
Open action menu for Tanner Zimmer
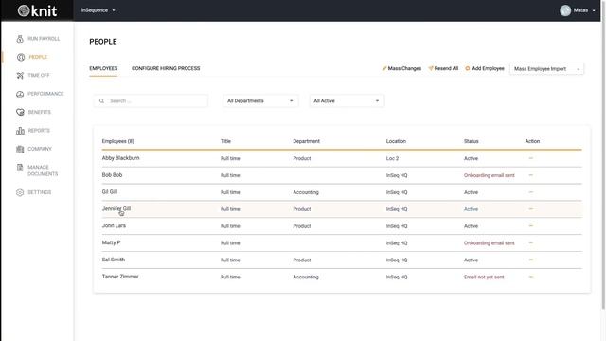tap(530, 277)
